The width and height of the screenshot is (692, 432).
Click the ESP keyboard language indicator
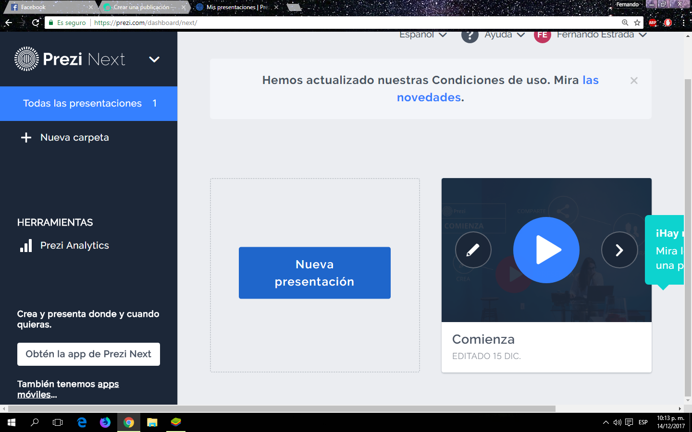click(643, 422)
